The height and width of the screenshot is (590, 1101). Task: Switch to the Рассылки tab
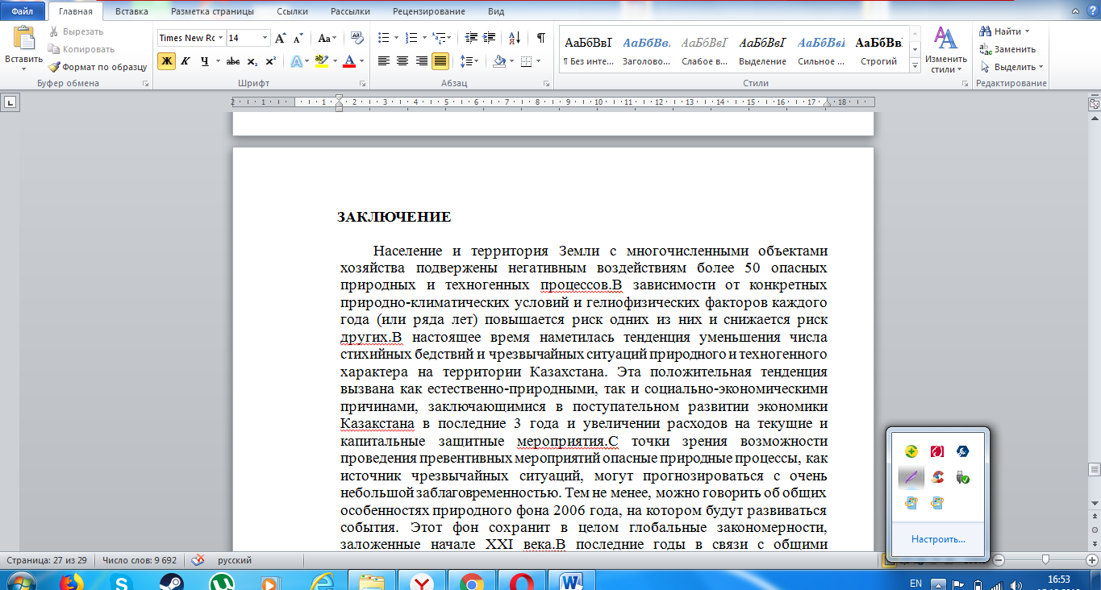351,12
